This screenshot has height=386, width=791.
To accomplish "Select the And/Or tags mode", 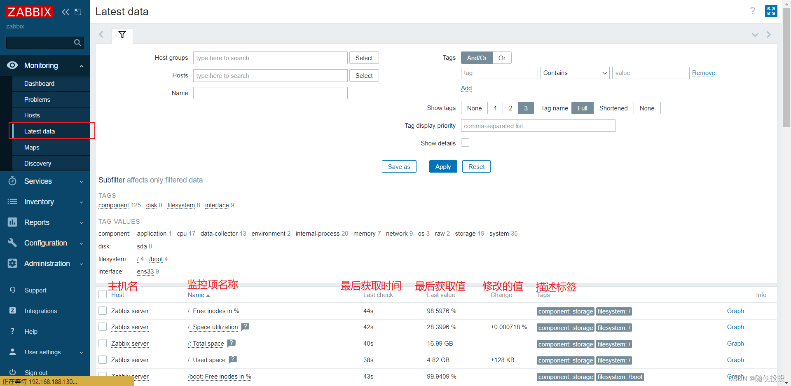I will point(477,58).
